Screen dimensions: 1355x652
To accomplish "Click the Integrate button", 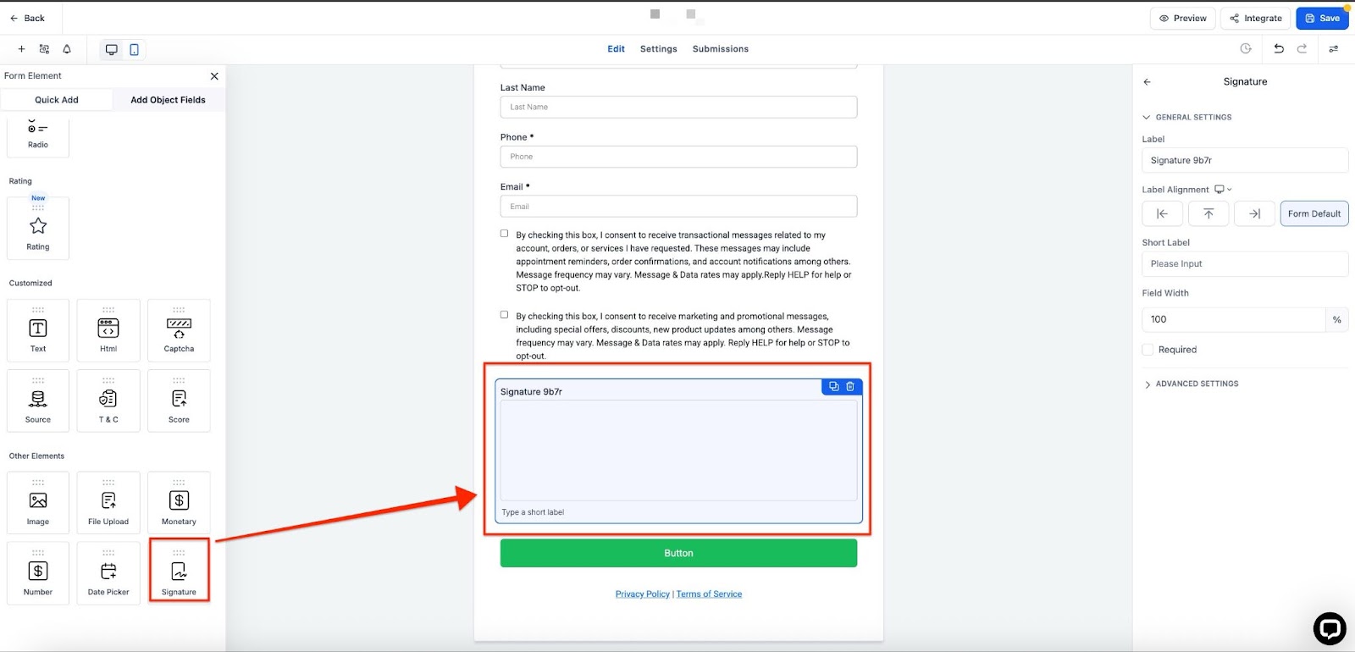I will tap(1256, 18).
